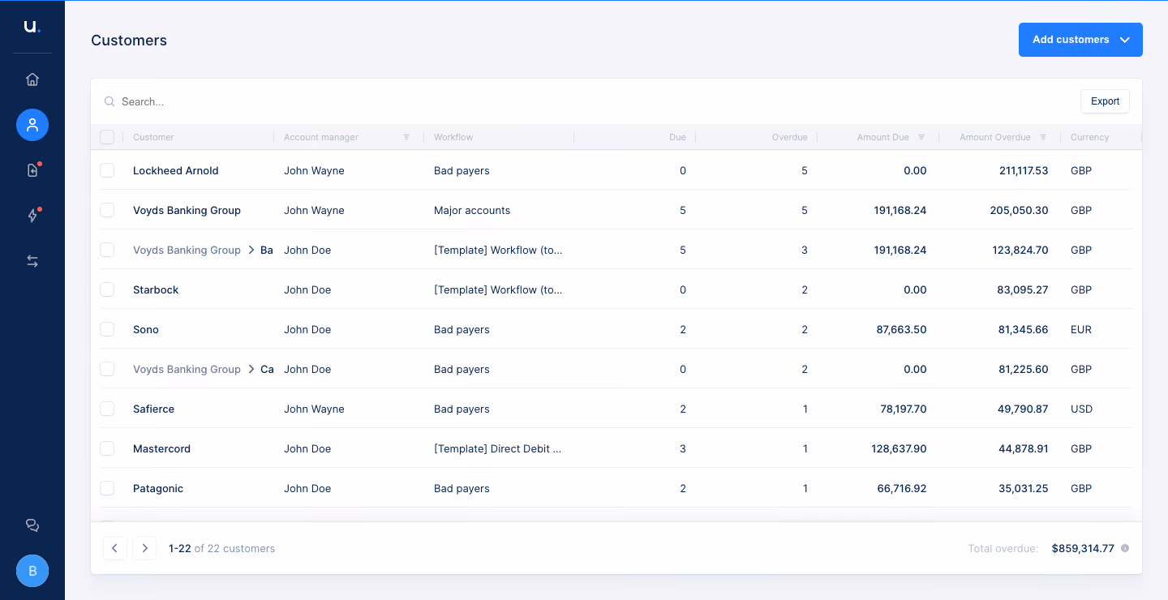Click the EUR currency cell
The height and width of the screenshot is (600, 1168).
1081,329
